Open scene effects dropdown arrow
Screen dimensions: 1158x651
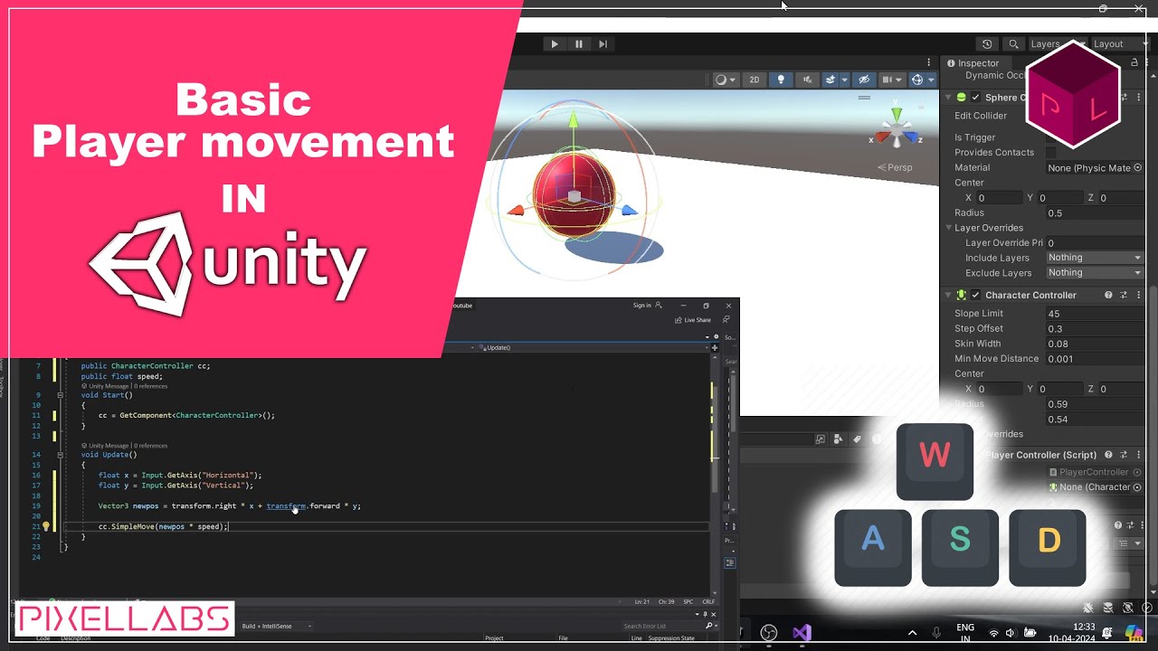point(844,80)
